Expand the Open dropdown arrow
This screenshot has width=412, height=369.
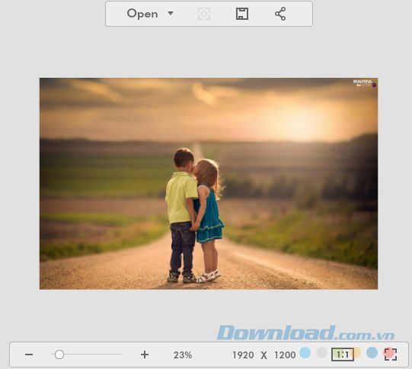click(171, 13)
